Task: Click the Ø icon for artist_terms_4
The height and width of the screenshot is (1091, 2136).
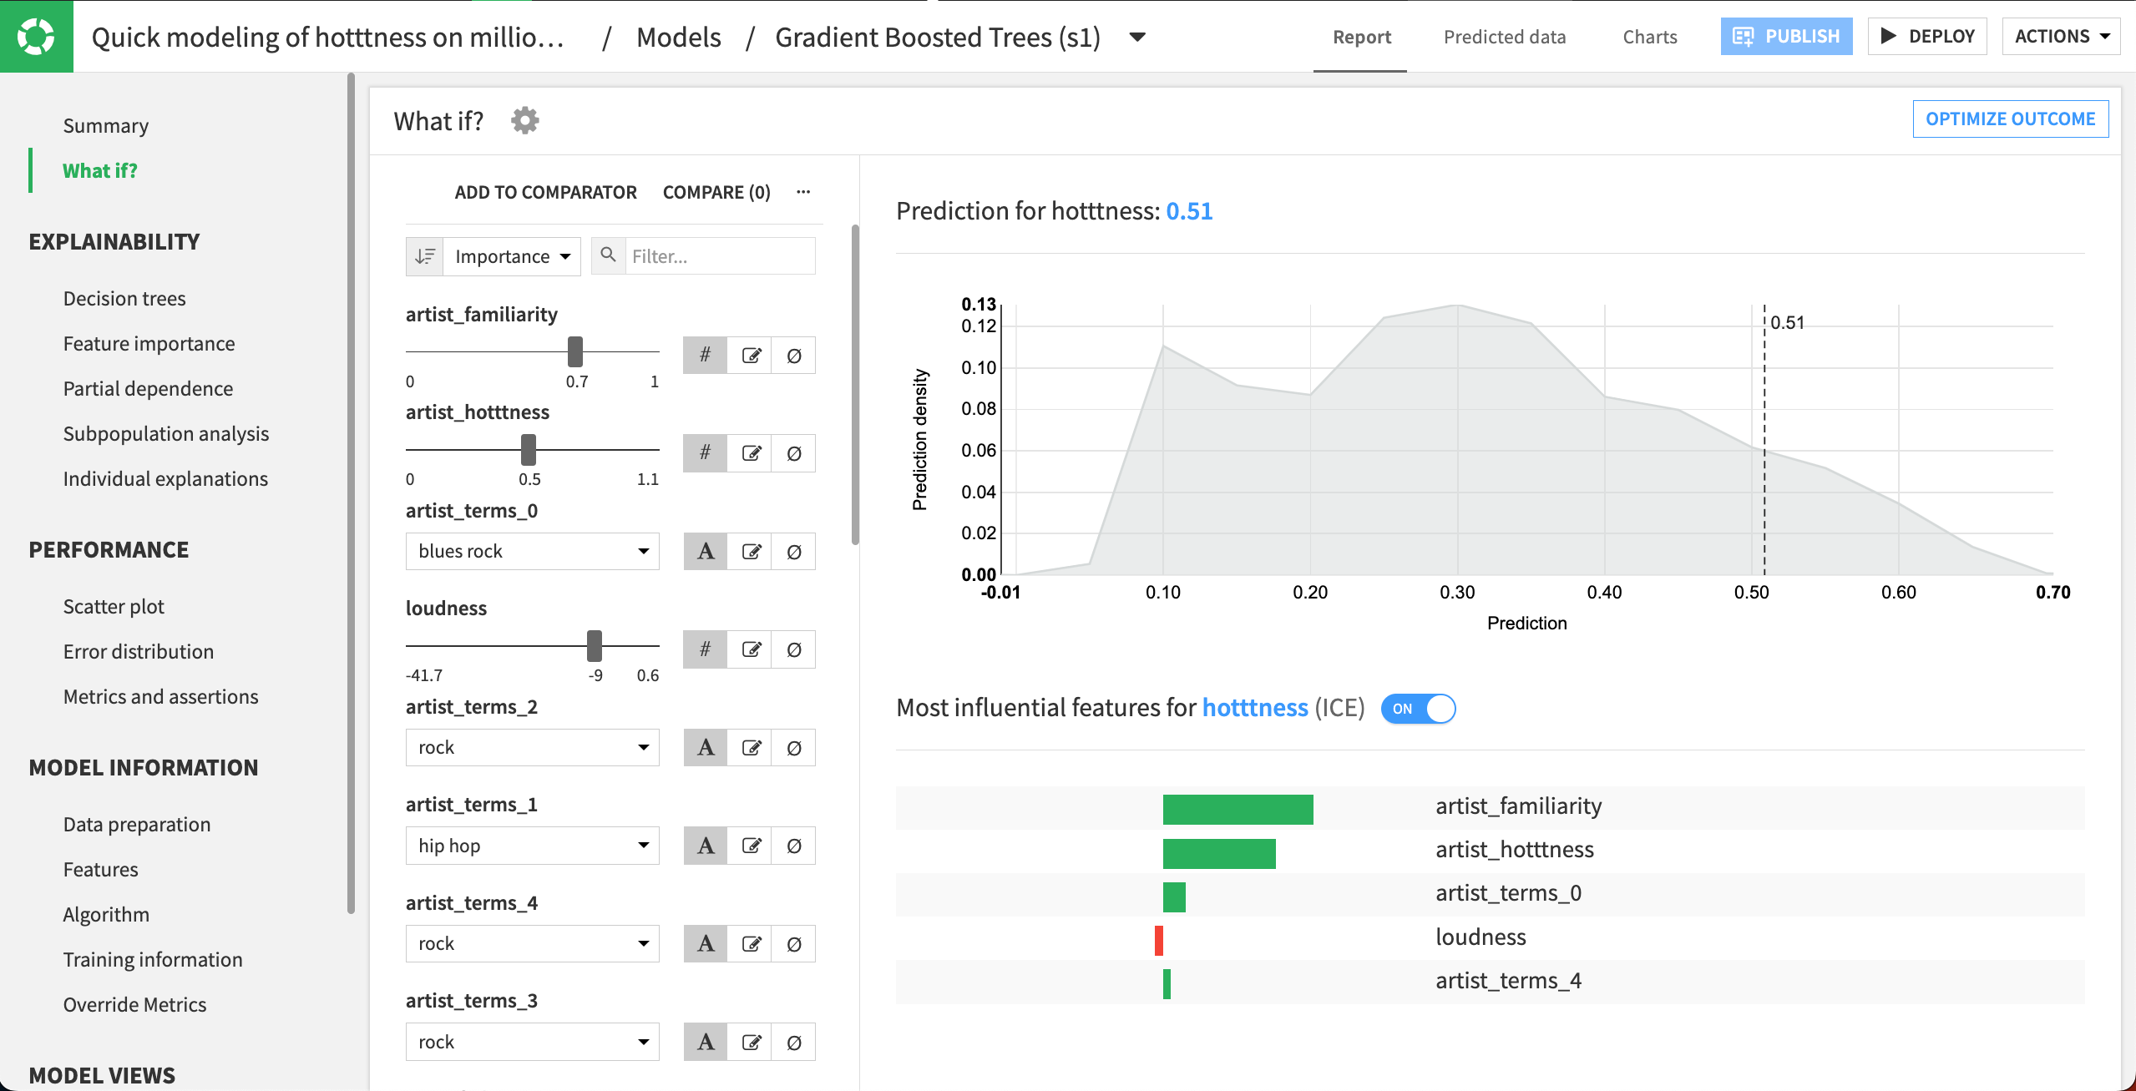Action: tap(793, 943)
